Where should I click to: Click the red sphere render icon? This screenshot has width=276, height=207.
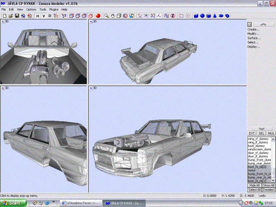pyautogui.click(x=98, y=16)
